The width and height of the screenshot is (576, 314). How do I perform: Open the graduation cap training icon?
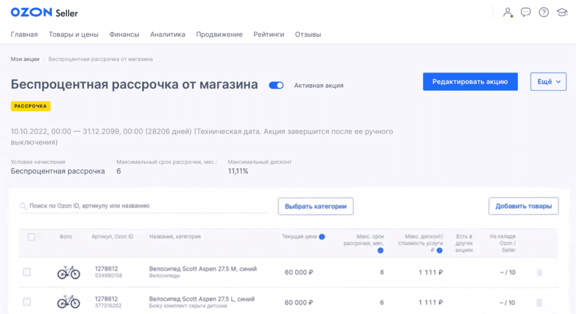tap(561, 12)
